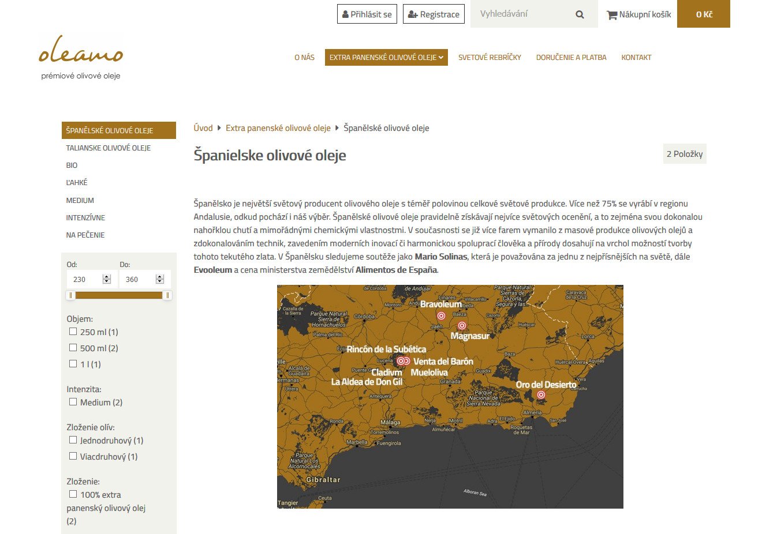Go to the Kontakt menu item
The image size is (777, 534).
[x=636, y=57]
